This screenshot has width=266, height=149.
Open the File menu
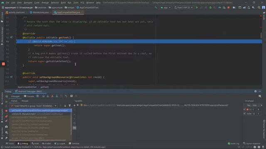pyautogui.click(x=7, y=3)
